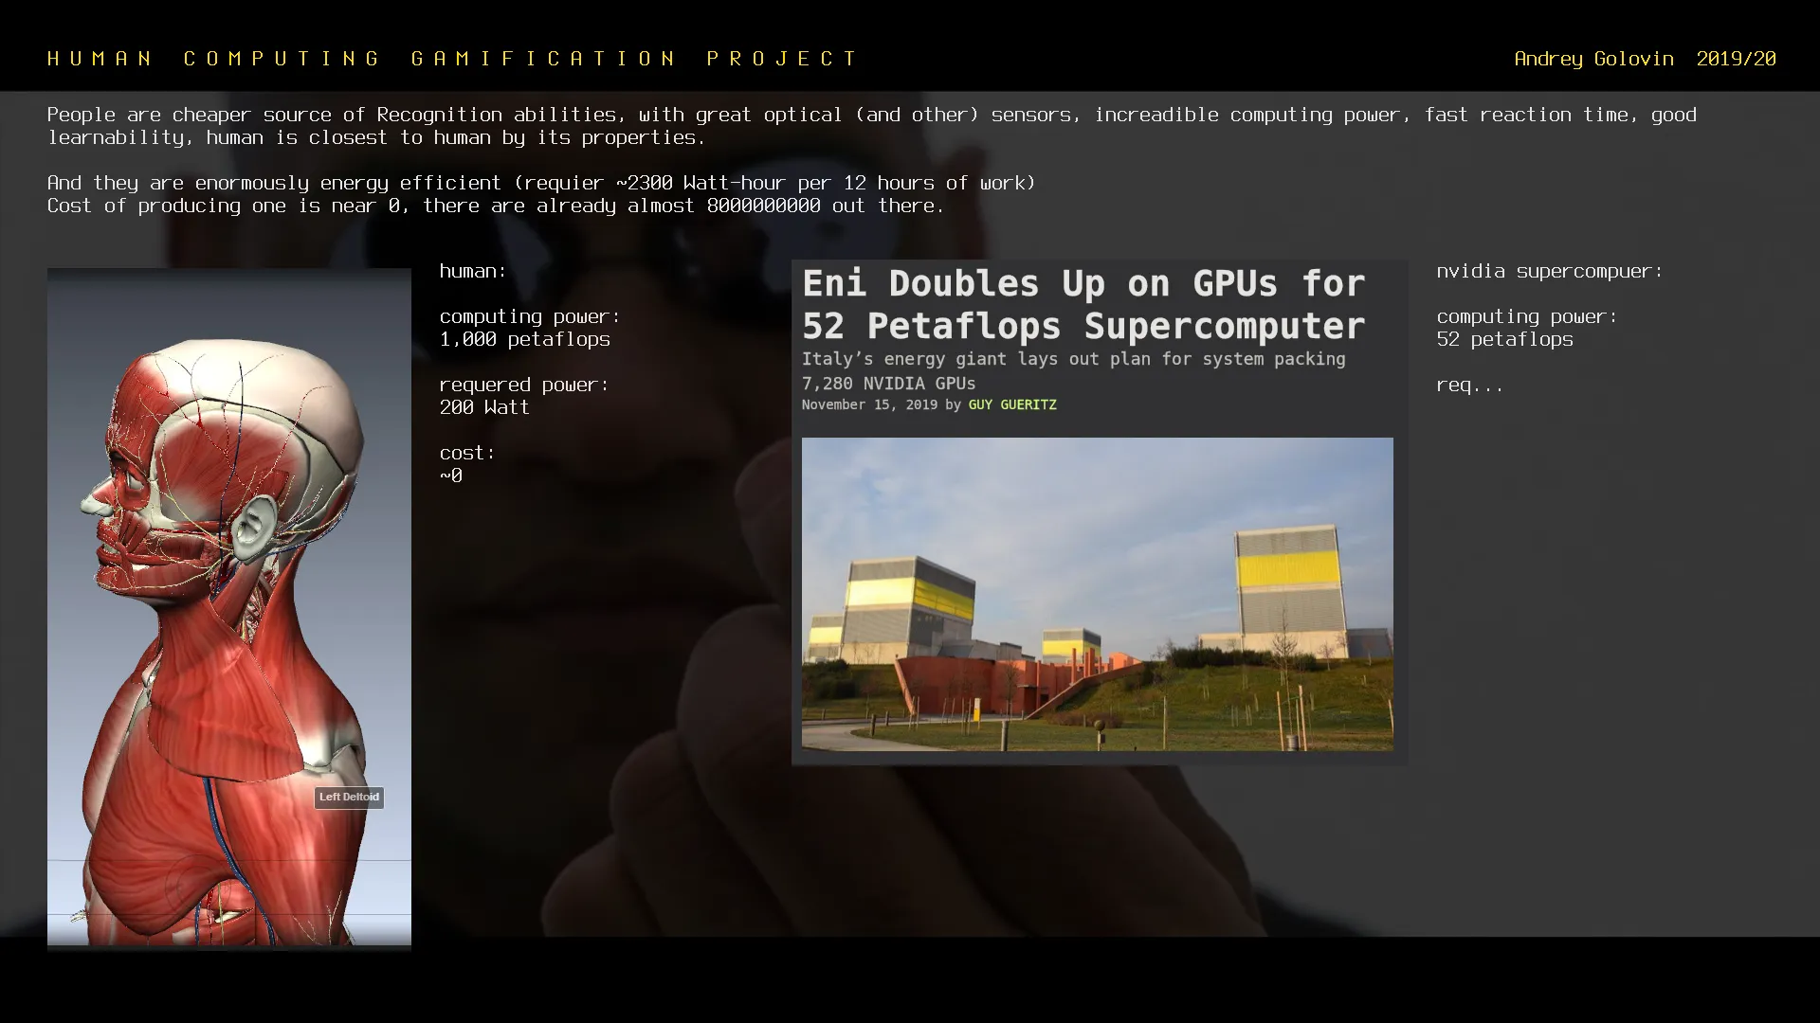This screenshot has height=1023, width=1820.
Task: Expand the truncated req... text
Action: (1469, 386)
